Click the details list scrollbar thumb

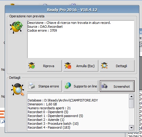tap(131, 104)
